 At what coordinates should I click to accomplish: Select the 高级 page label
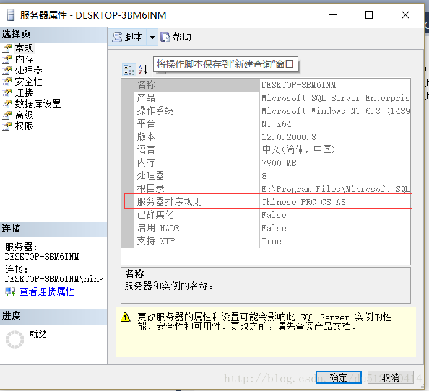point(24,115)
